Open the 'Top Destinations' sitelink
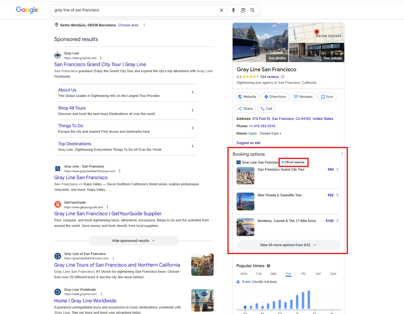This screenshot has width=404, height=314. pyautogui.click(x=75, y=144)
